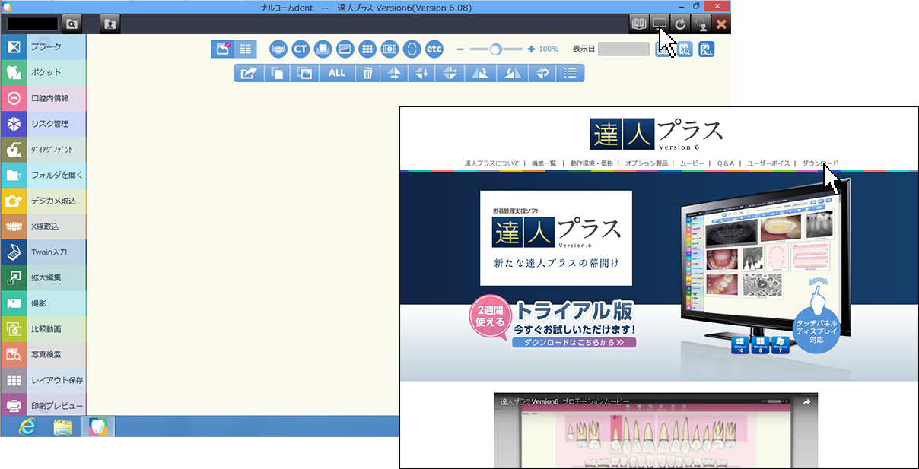Open the ポケット sidebar item
Viewport: 919px width, 469px height.
[x=43, y=73]
